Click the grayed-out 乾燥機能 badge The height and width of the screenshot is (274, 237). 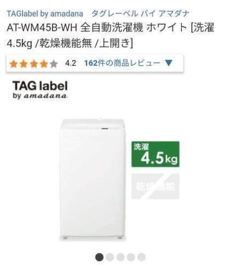pos(155,186)
